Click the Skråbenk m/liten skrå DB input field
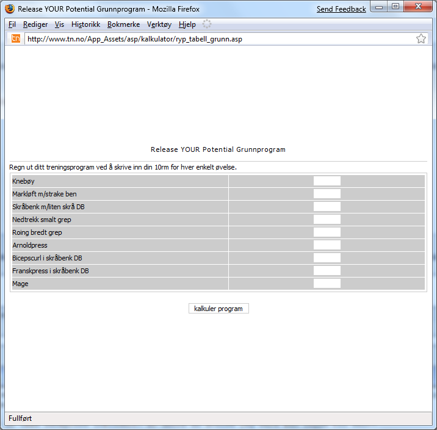Image resolution: width=437 pixels, height=430 pixels. (327, 206)
